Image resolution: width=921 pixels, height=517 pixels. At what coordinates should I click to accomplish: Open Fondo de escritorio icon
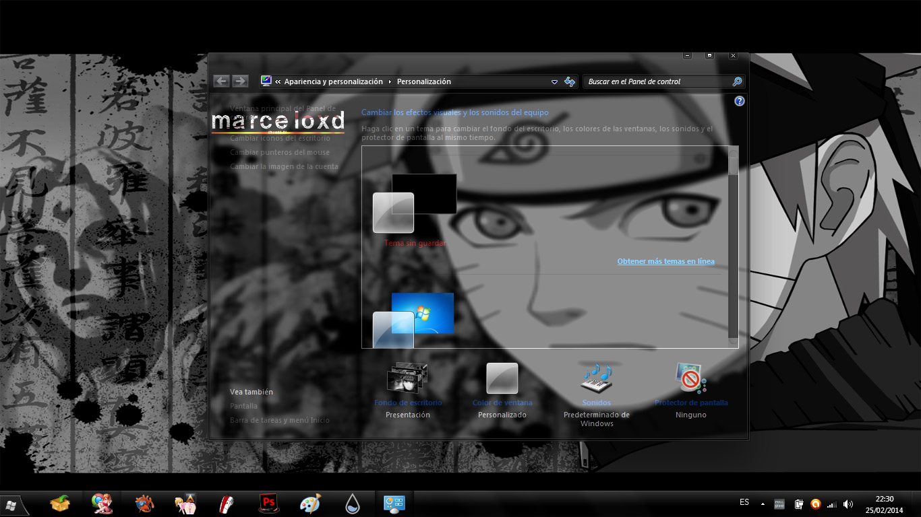click(x=408, y=378)
